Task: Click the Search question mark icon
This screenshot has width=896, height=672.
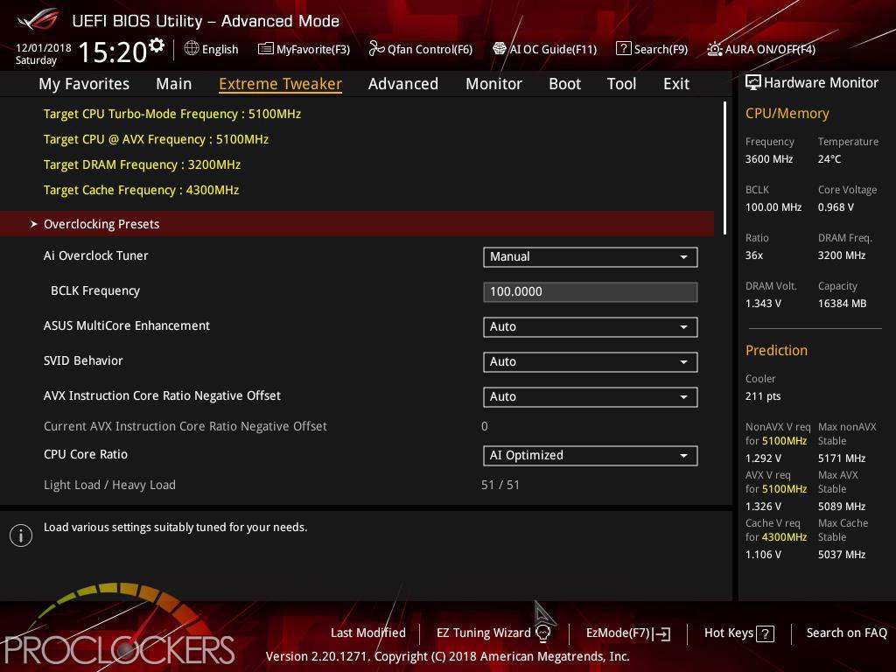Action: pos(623,49)
